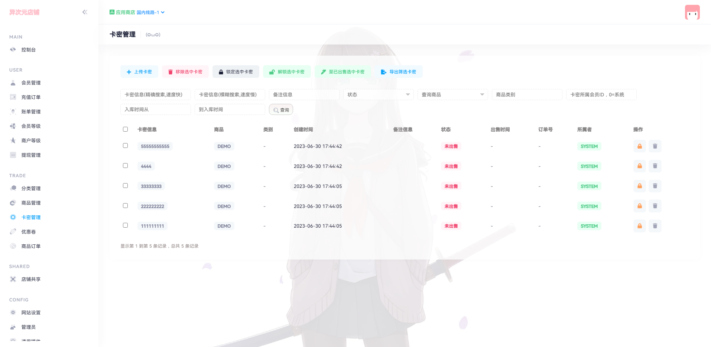This screenshot has width=711, height=347.
Task: Click the 导出筛选卡密 export button
Action: pyautogui.click(x=398, y=72)
